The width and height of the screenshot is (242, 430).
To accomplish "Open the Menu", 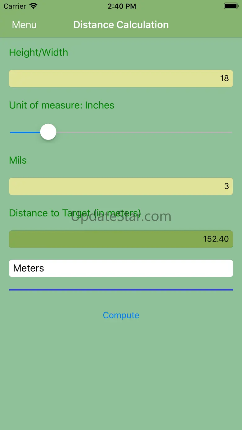I will [x=24, y=25].
